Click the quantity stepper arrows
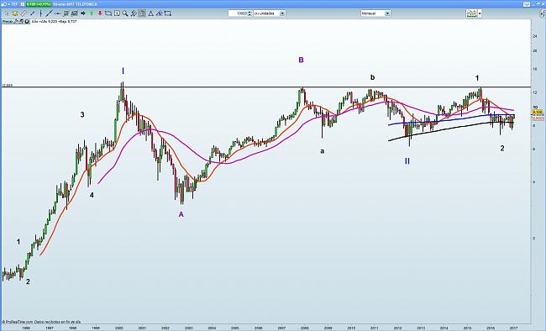The width and height of the screenshot is (546, 331). tap(249, 13)
